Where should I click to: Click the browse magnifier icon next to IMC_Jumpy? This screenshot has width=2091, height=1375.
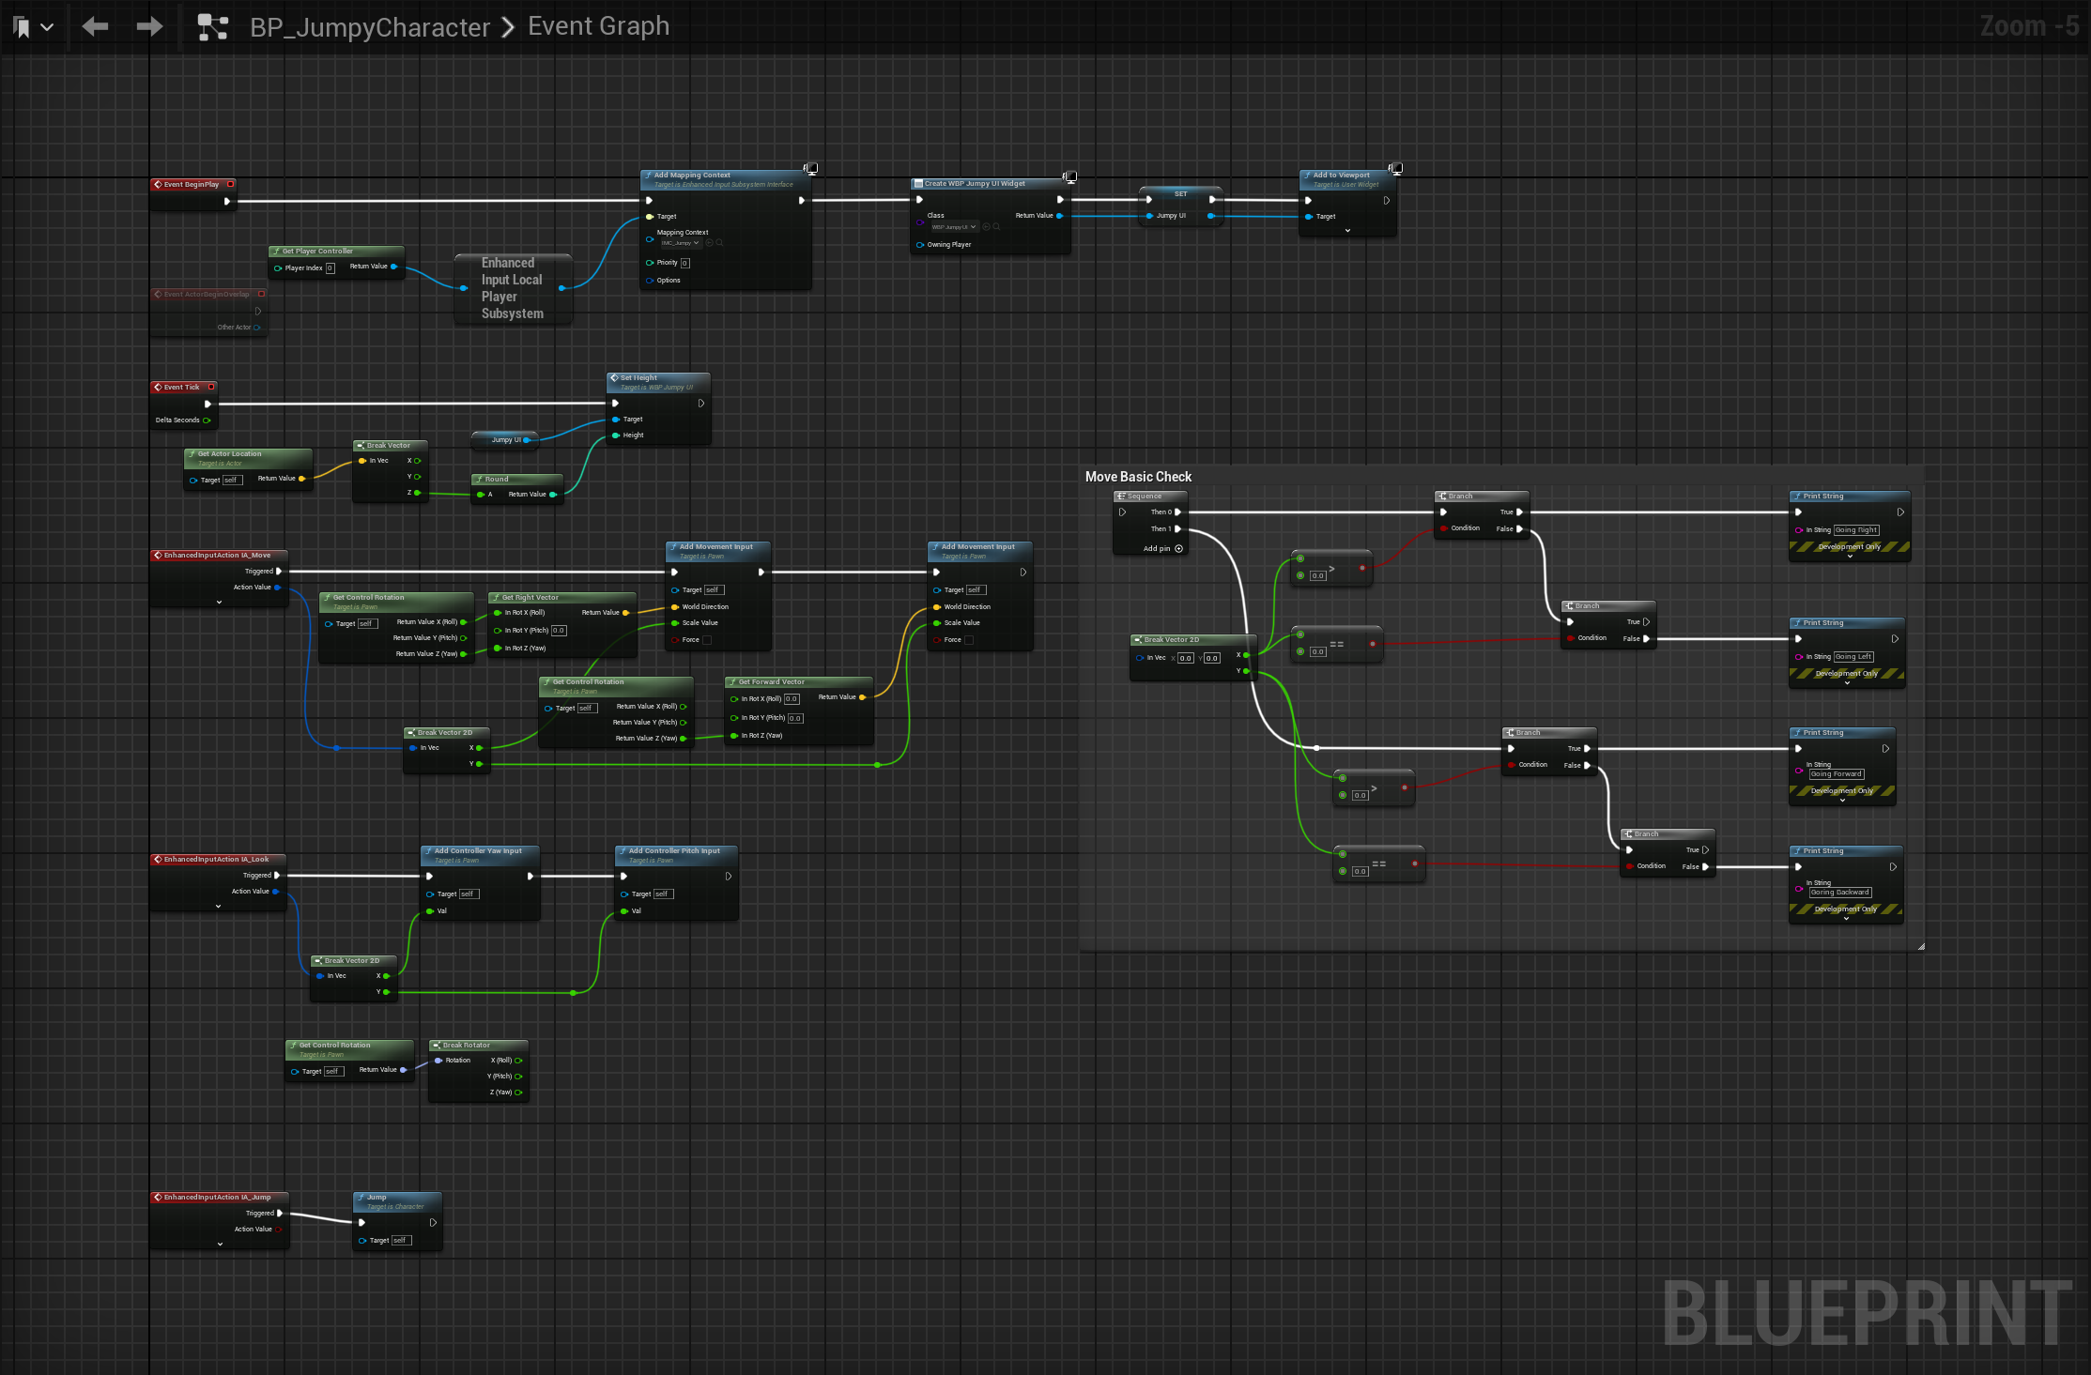(x=720, y=243)
